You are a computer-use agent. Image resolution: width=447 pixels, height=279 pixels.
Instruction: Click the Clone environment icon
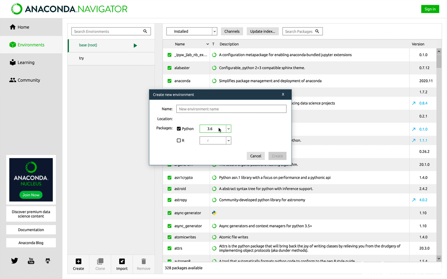click(x=100, y=261)
